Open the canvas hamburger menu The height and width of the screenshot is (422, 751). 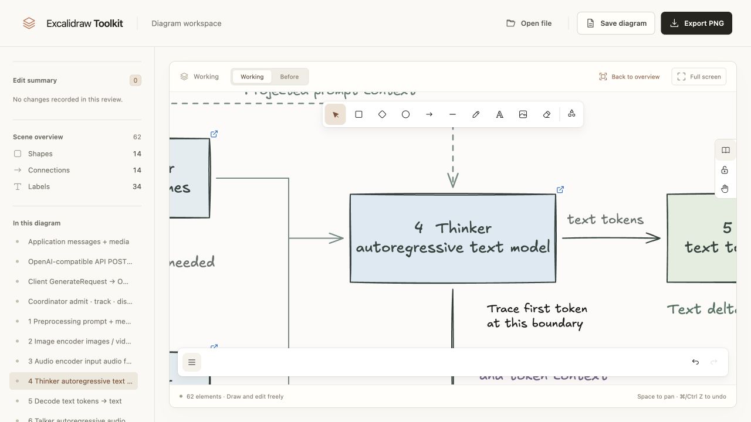[192, 362]
